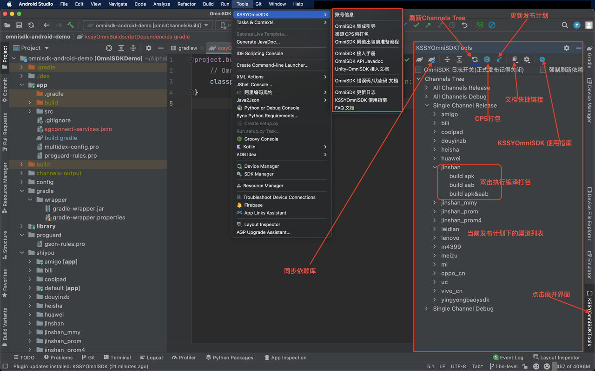Click the blue update arrow icon top right
The image size is (595, 371).
pos(577,25)
